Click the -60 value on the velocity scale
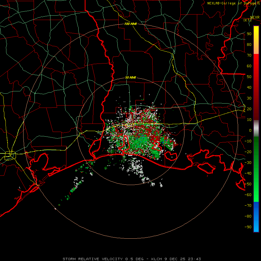The height and width of the screenshot is (261, 261). pos(248,195)
